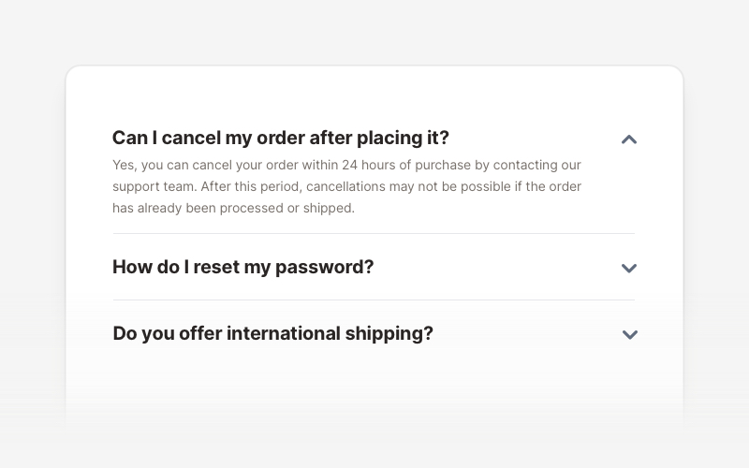Click the cancel order answer paragraph

(x=346, y=186)
